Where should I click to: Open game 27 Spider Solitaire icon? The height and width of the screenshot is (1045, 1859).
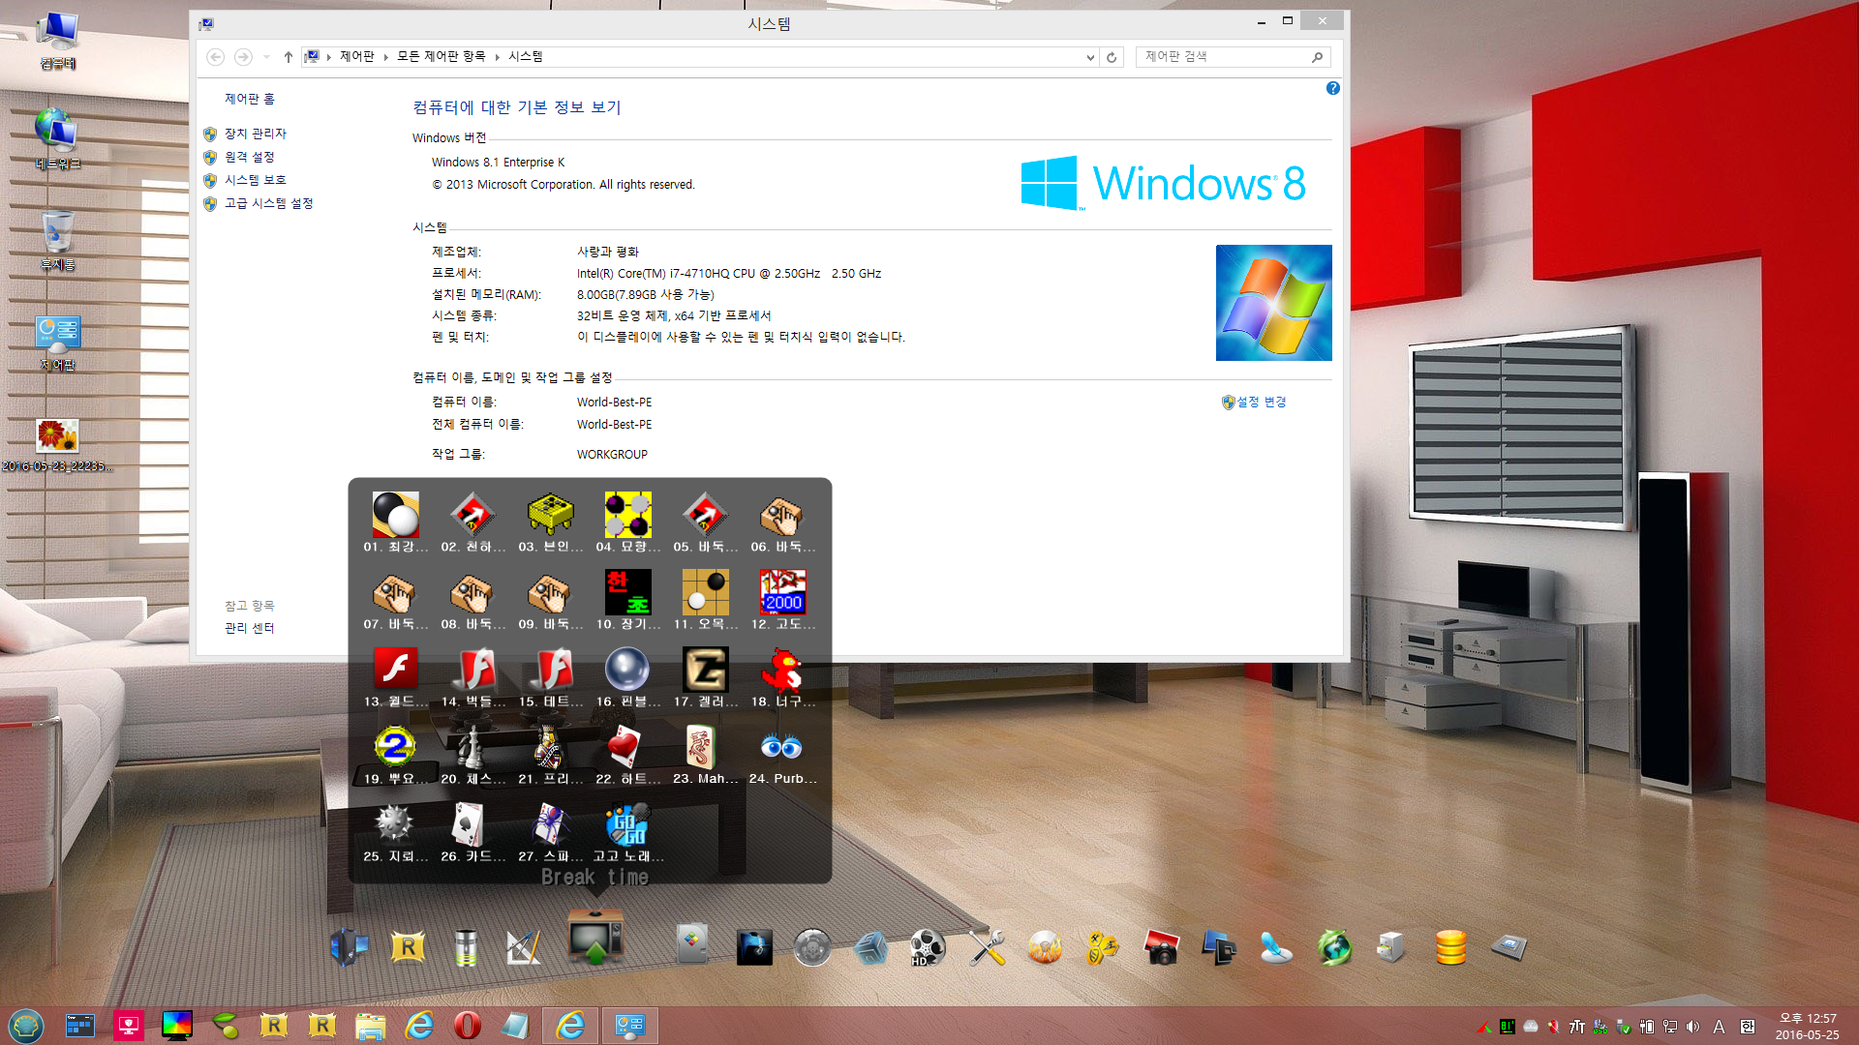point(551,824)
